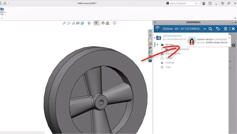Open the Appearances task pane tab
Image resolution: width=237 pixels, height=134 pixels.
tap(150, 48)
